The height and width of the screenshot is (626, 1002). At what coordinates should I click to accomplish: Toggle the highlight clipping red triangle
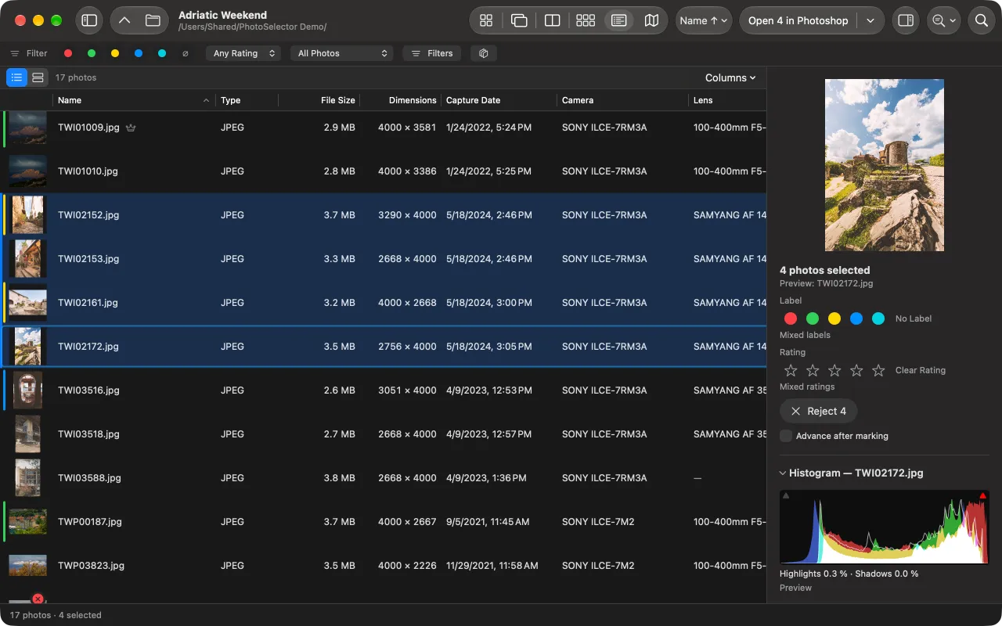pyautogui.click(x=982, y=495)
